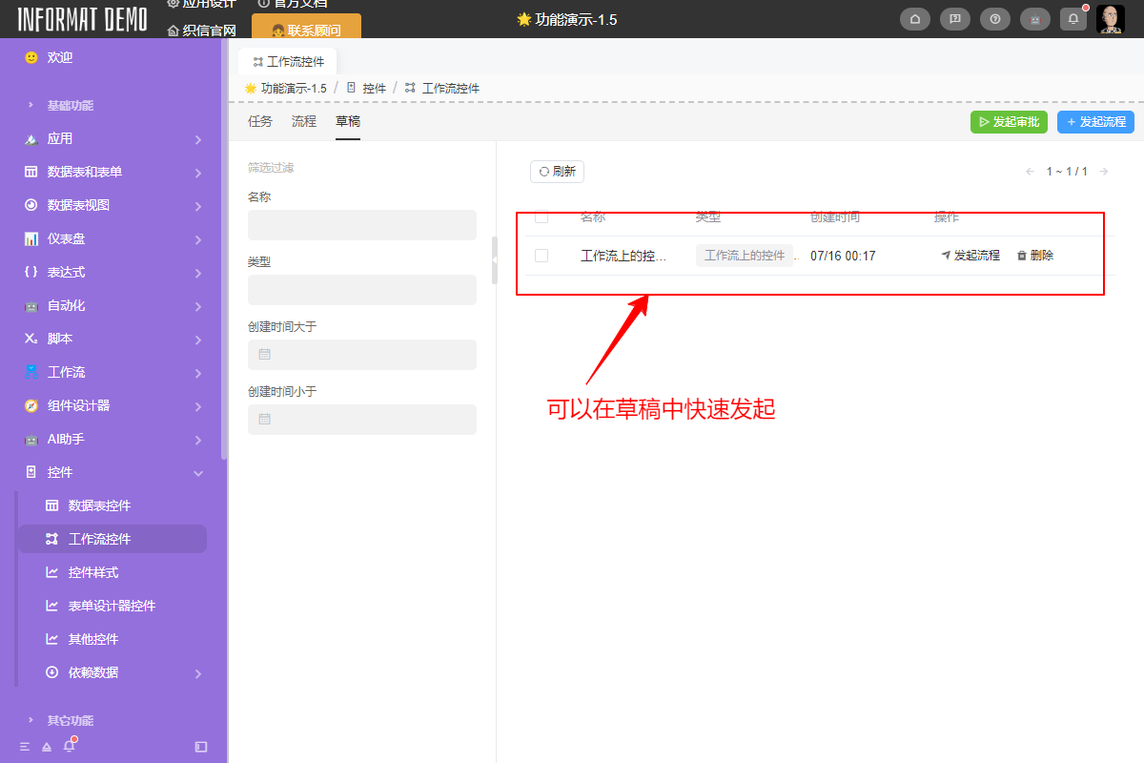Expand the 其它功能 sidebar section
Viewport: 1144px width, 763px height.
pyautogui.click(x=67, y=719)
